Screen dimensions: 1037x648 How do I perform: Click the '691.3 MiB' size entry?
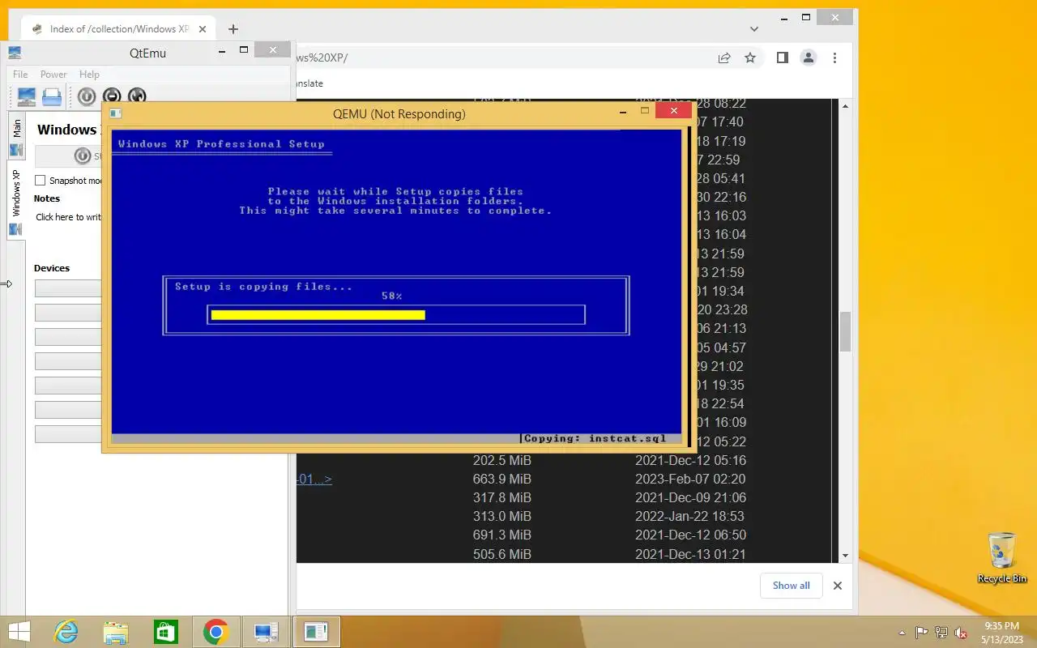[x=502, y=535]
